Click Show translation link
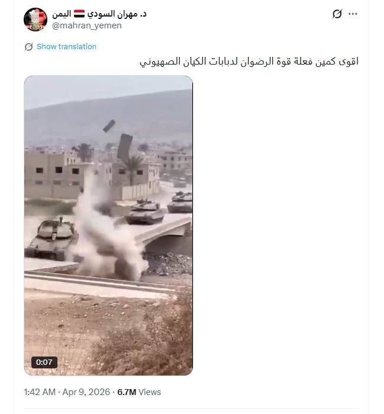 [x=66, y=46]
